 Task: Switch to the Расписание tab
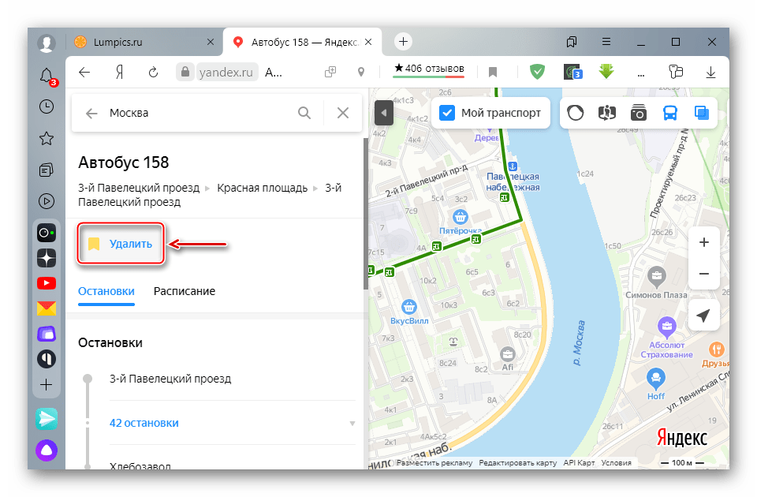click(x=184, y=291)
